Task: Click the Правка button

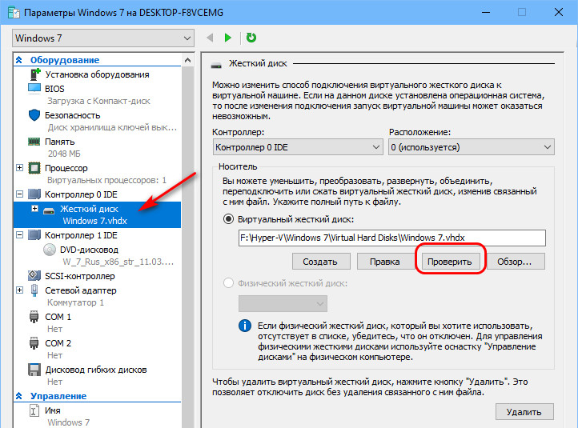Action: tap(385, 262)
